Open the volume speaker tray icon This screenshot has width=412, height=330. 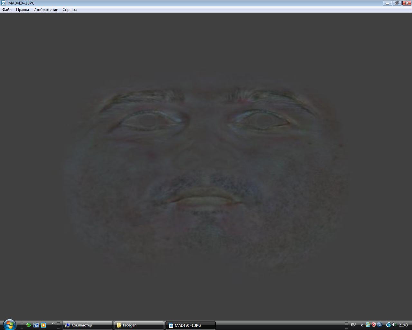[x=394, y=325]
